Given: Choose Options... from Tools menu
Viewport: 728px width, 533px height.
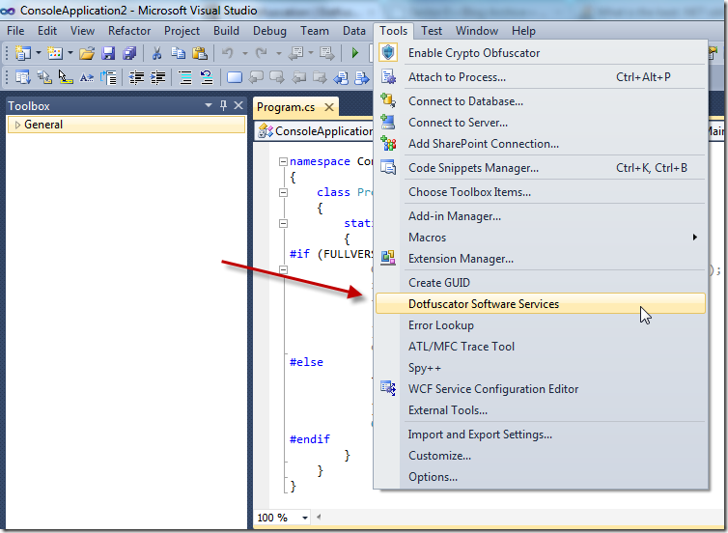Looking at the screenshot, I should pos(433,477).
